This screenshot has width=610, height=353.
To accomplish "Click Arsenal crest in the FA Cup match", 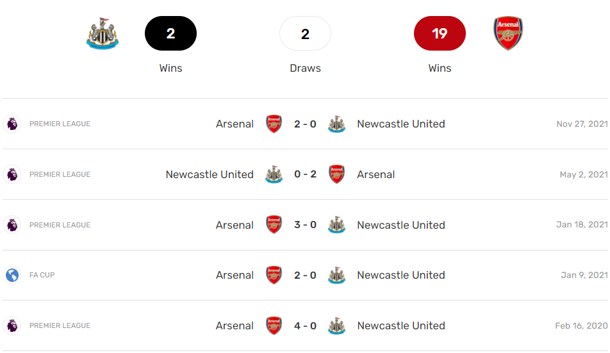I will [x=274, y=275].
